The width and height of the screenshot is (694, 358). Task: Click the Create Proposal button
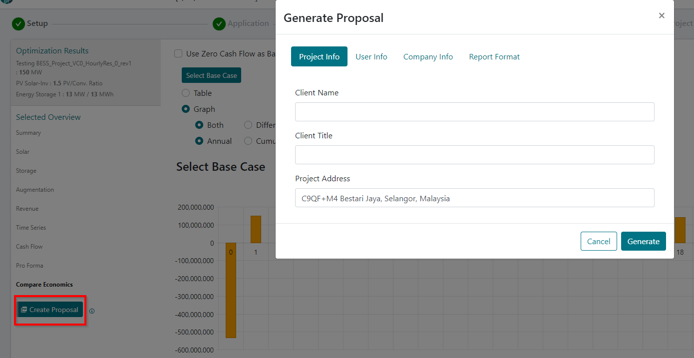(50, 310)
